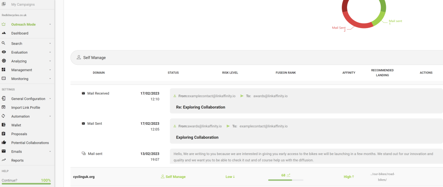Image resolution: width=443 pixels, height=187 pixels.
Task: Open the Monitoring menu item
Action: click(x=20, y=79)
